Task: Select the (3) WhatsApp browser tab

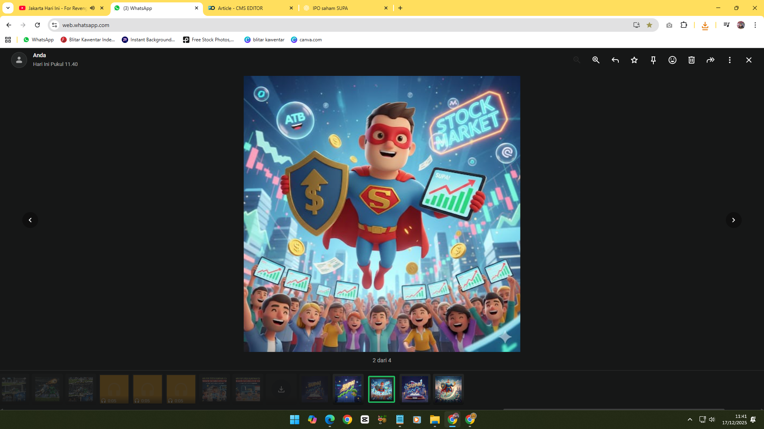Action: (x=157, y=8)
